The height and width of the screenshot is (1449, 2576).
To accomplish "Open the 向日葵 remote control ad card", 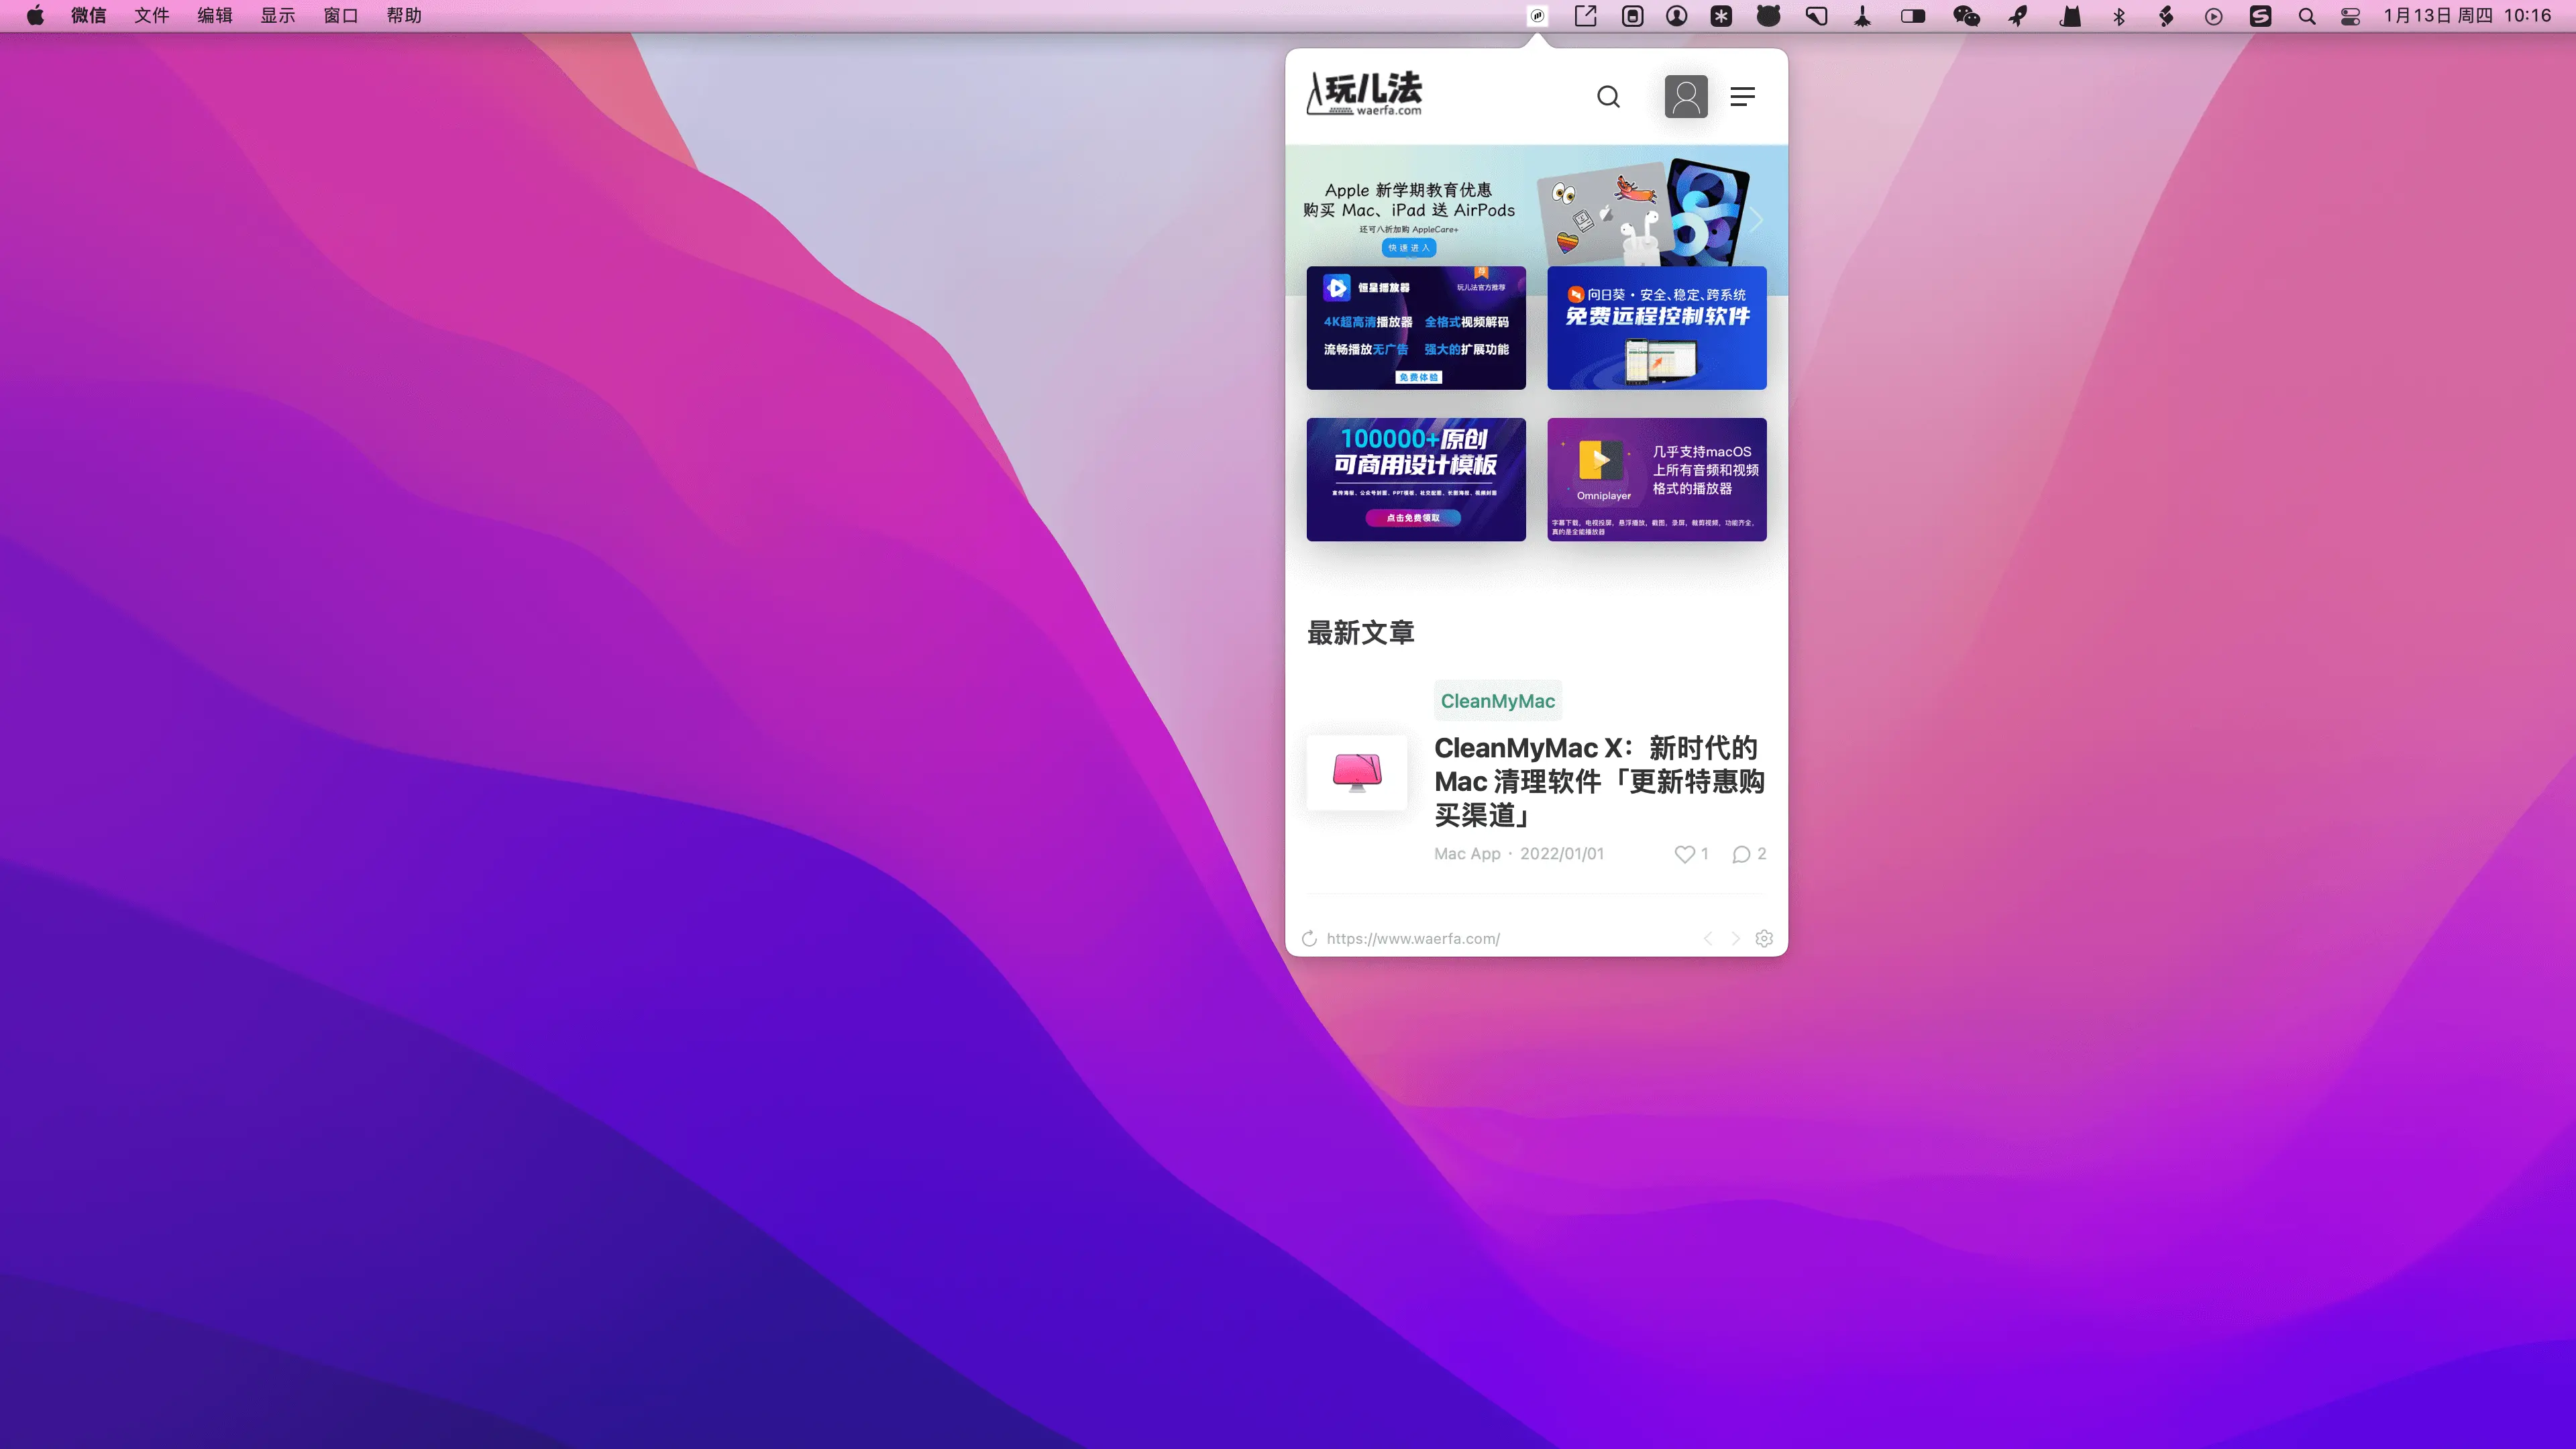I will [x=1657, y=328].
